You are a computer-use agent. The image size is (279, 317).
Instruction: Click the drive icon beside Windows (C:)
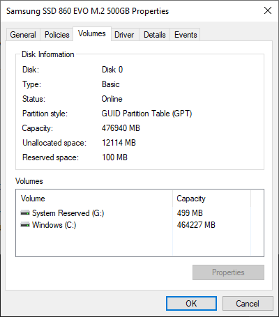pos(25,225)
